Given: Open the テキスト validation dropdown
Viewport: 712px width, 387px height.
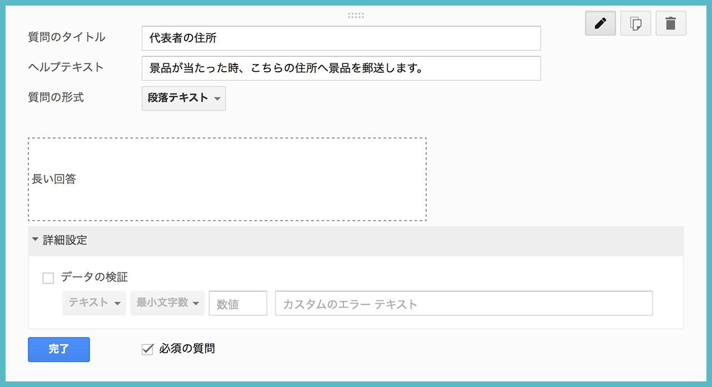Looking at the screenshot, I should [x=94, y=303].
